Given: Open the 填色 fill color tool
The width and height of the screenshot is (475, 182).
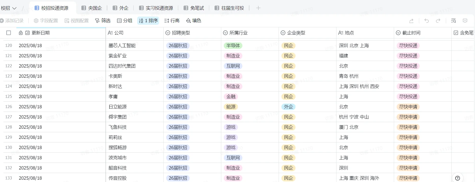Looking at the screenshot, I should [194, 21].
